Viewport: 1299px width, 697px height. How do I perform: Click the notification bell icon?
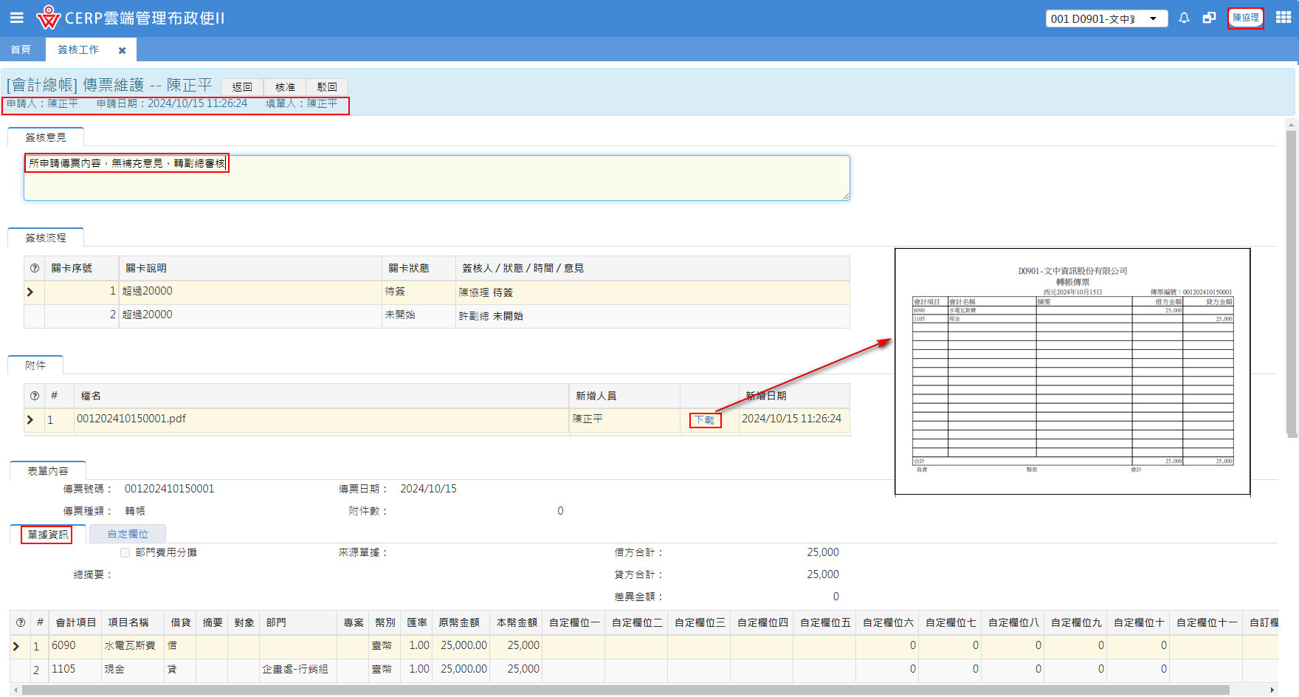pyautogui.click(x=1184, y=18)
